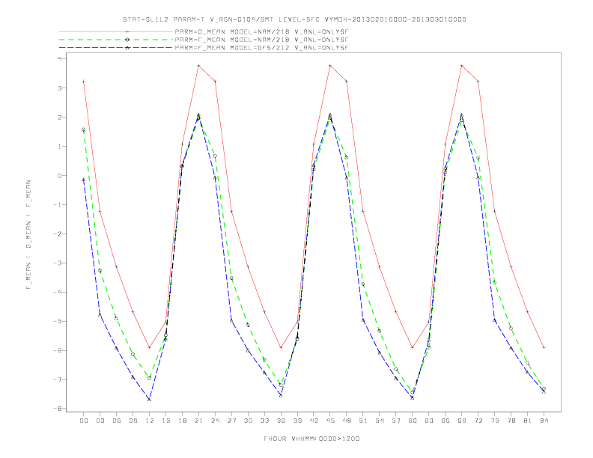Click x-axis tick label 06
593x458 pixels.
coord(117,421)
